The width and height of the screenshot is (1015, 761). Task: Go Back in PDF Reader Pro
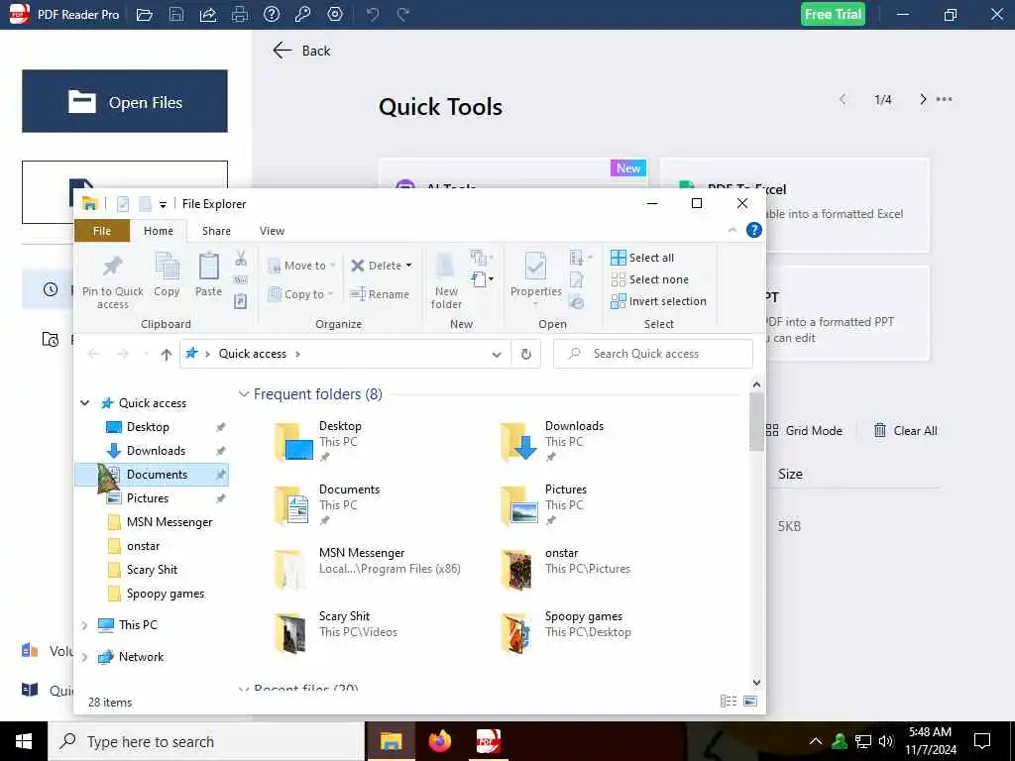[301, 51]
